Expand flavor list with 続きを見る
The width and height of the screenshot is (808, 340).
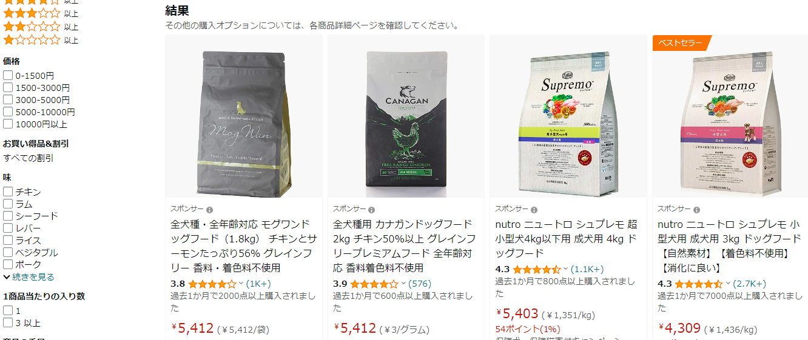tap(29, 277)
